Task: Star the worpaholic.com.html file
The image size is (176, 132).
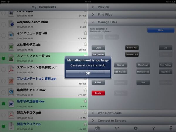Action: pos(85,22)
